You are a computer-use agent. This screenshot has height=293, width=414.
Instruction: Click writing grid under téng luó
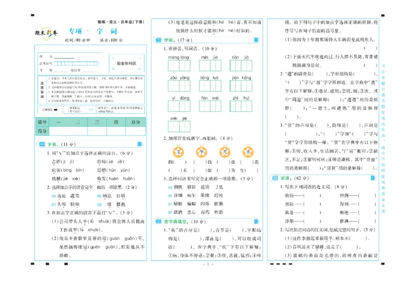[x=210, y=86]
